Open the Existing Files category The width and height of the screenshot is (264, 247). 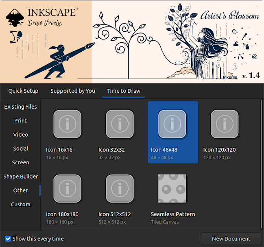coord(20,107)
